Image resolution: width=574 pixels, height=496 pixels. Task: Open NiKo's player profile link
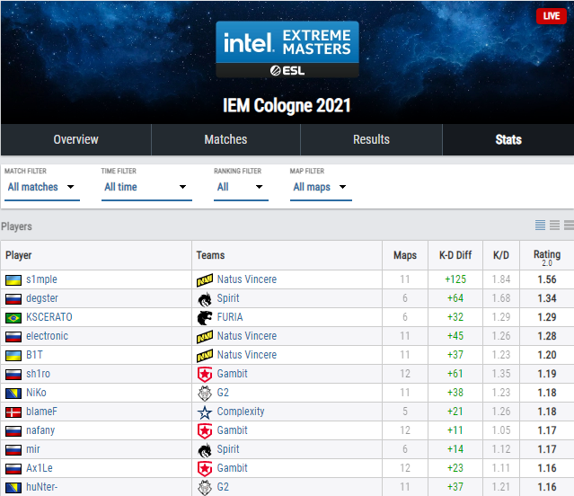(36, 393)
